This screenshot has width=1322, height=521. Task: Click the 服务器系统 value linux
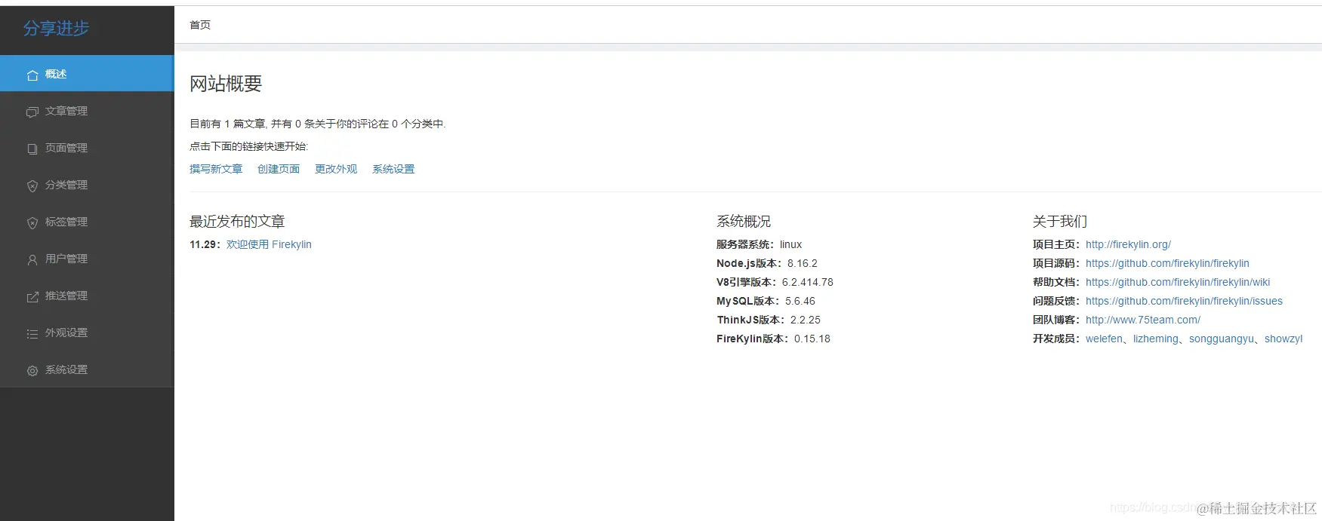(x=791, y=244)
